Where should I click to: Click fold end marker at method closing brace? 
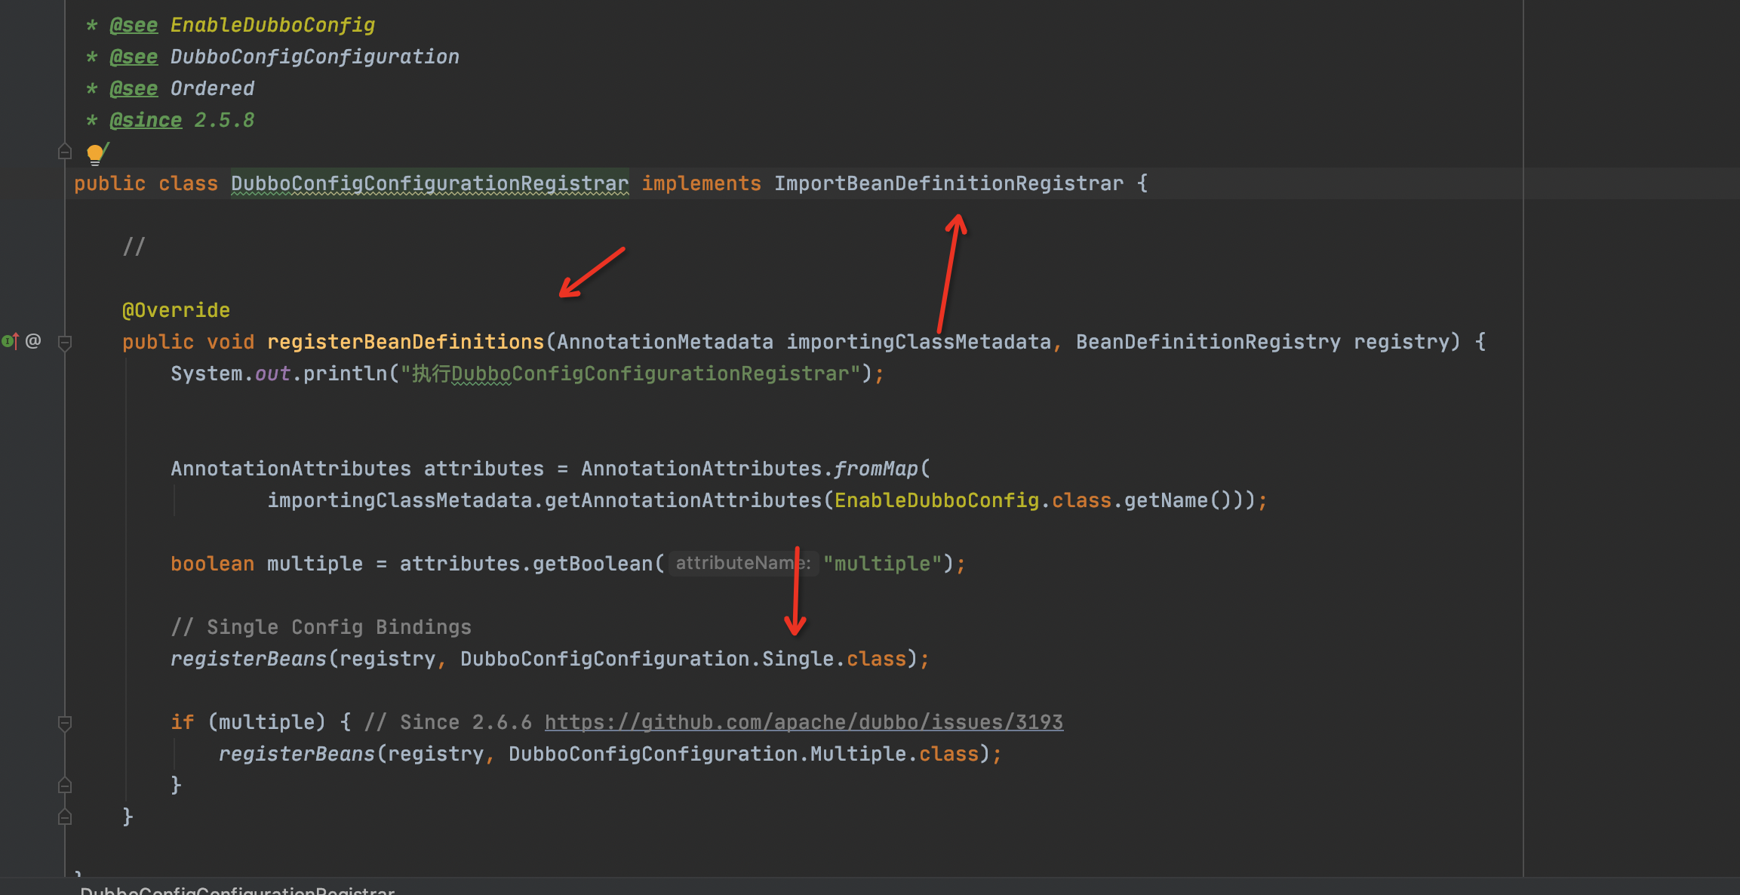coord(65,817)
